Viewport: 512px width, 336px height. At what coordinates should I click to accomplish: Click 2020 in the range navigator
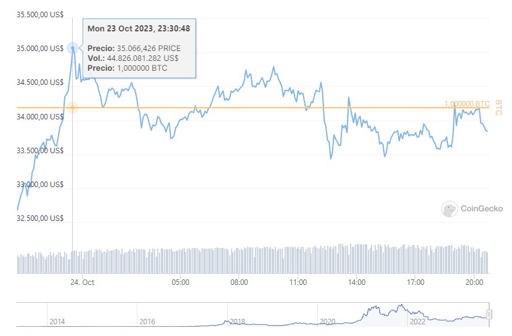[327, 321]
